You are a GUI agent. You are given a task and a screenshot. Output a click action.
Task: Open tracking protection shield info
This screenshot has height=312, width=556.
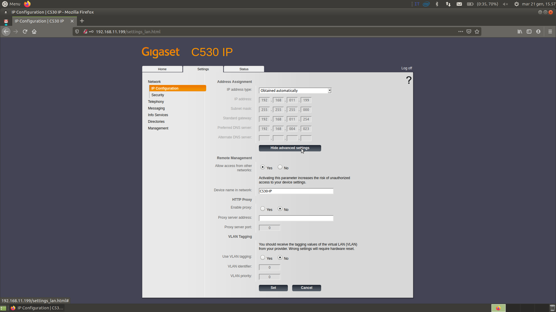(77, 31)
